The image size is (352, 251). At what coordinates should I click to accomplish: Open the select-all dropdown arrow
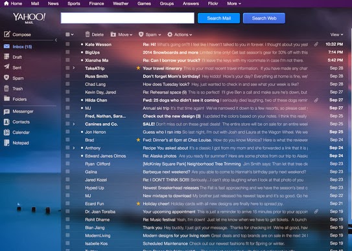[73, 34]
